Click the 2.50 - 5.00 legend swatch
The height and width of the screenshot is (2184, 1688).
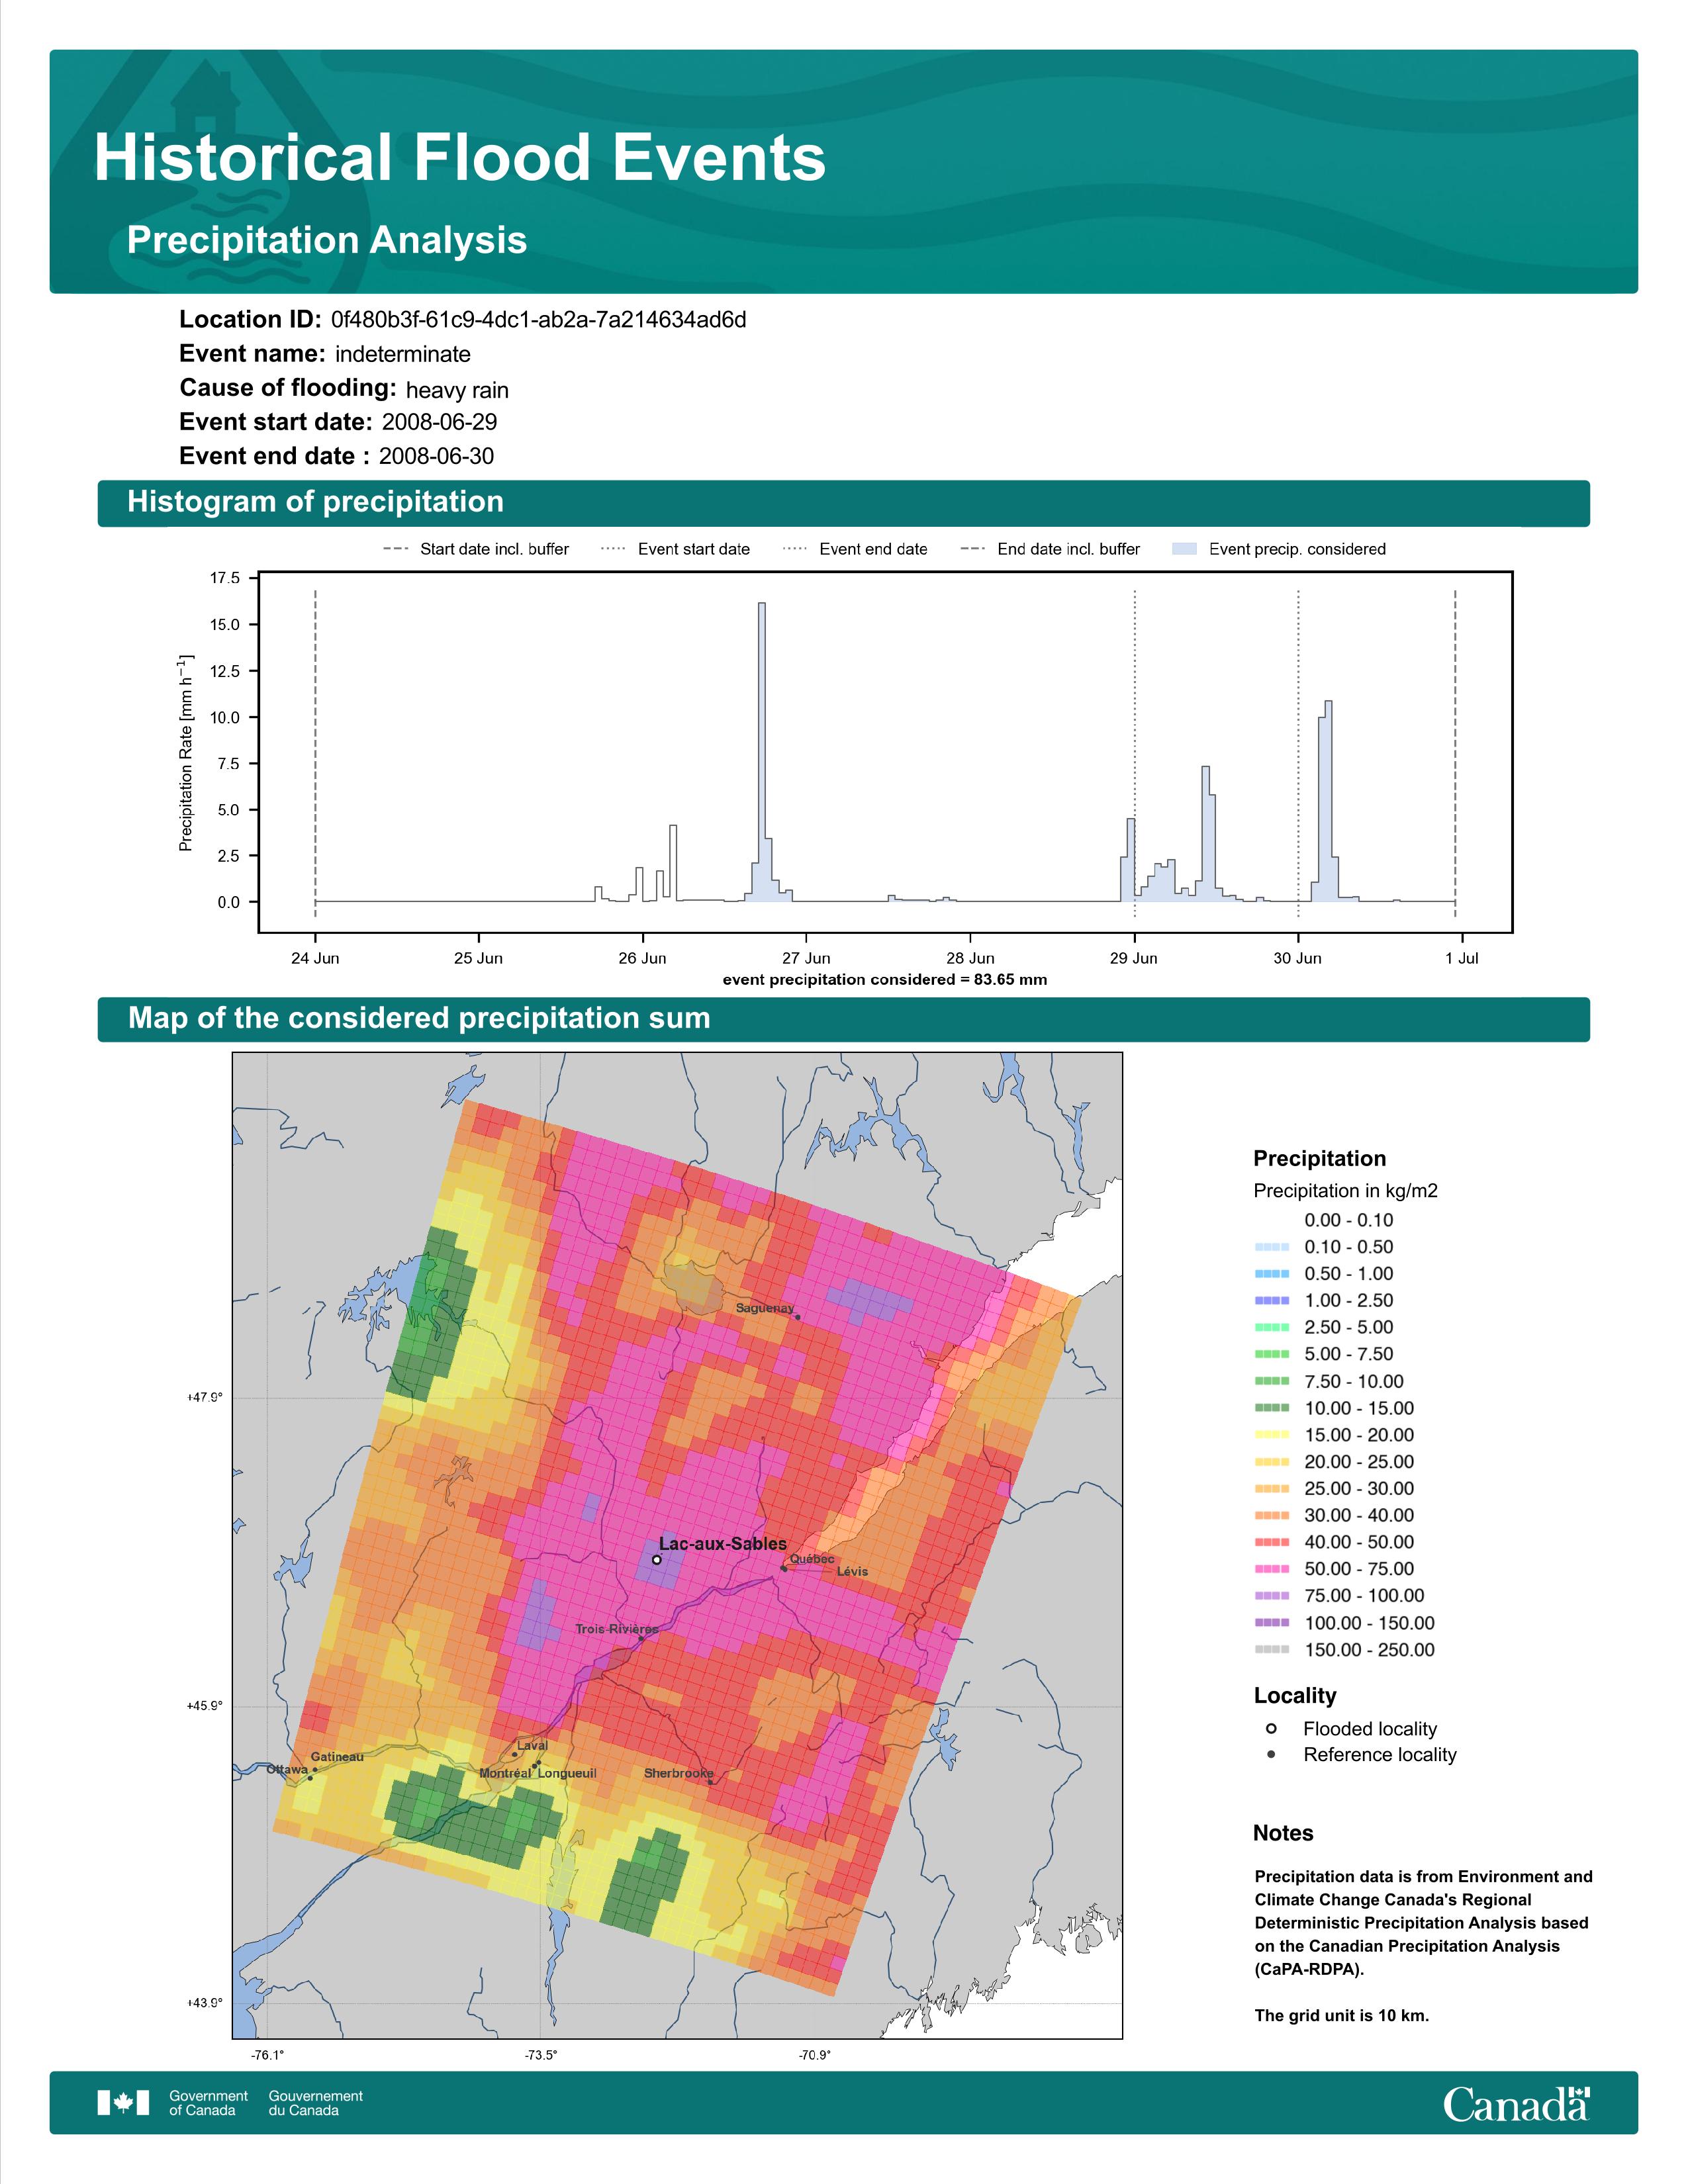[1271, 1327]
